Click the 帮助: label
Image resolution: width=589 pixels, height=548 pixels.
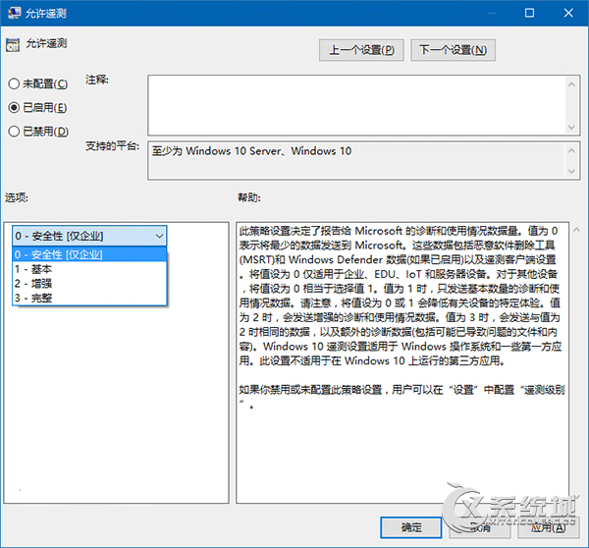point(249,197)
